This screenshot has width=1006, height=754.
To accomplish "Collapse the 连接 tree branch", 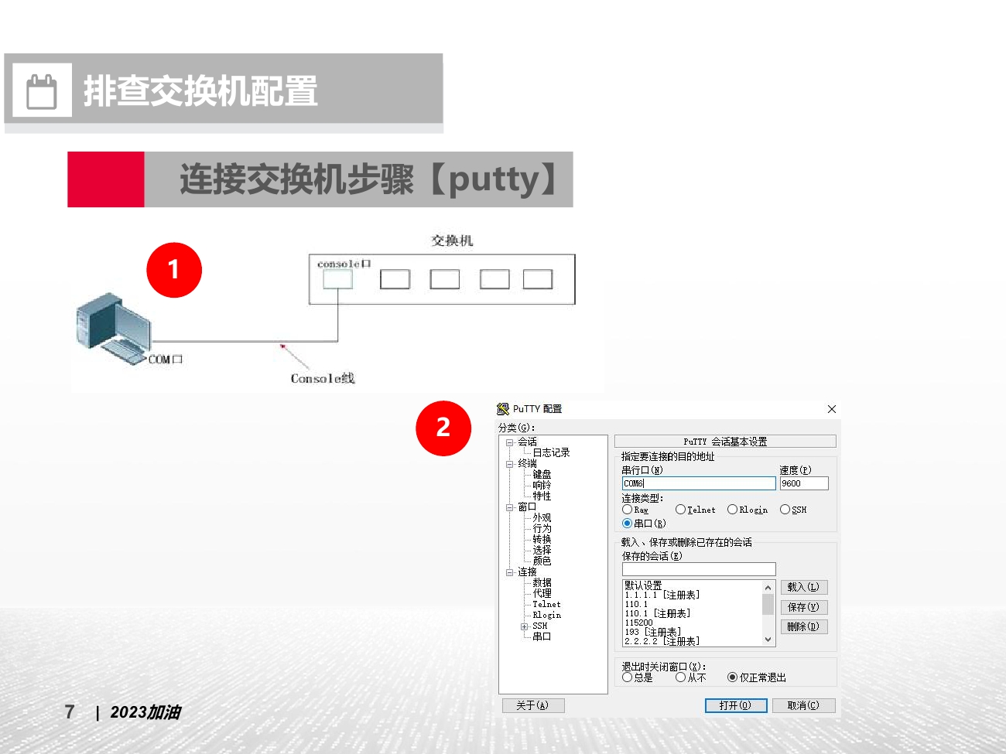I will [508, 571].
